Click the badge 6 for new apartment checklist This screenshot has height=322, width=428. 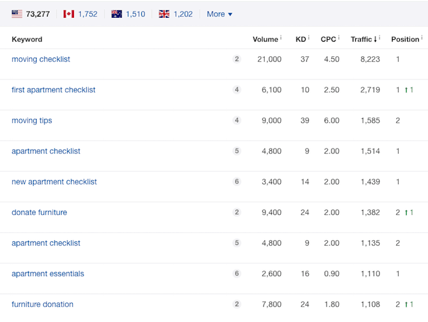pyautogui.click(x=237, y=181)
